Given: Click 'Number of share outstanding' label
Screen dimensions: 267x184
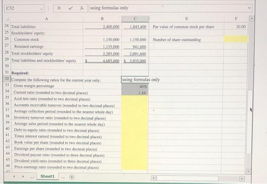Looking at the screenshot, I should (177, 40).
